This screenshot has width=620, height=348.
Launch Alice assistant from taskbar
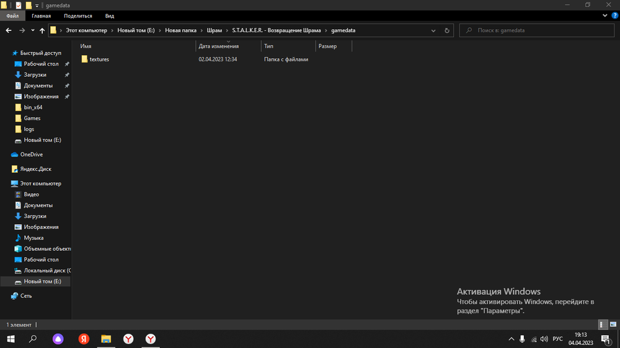58,339
